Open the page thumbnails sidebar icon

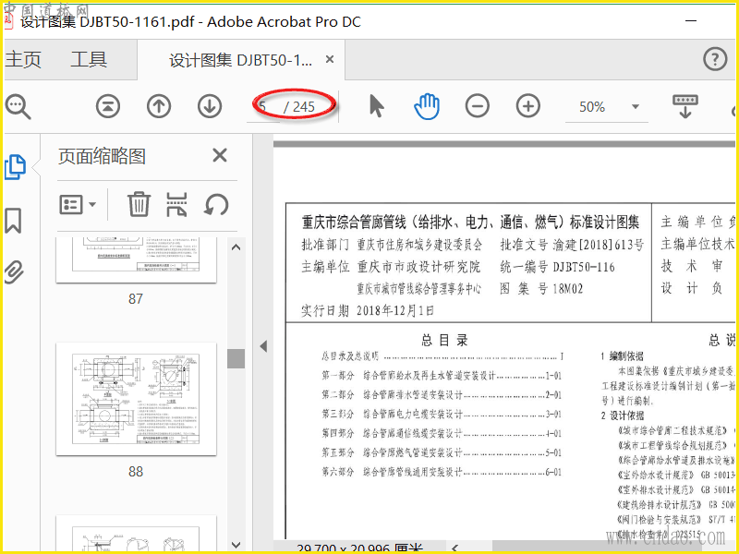[x=15, y=167]
